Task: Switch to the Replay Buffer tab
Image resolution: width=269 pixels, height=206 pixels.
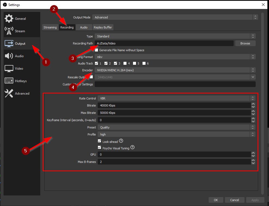Action: pyautogui.click(x=103, y=27)
